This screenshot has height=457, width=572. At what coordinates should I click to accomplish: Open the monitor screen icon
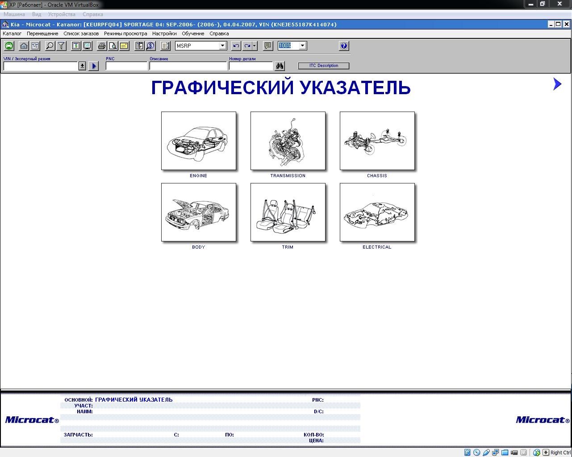[87, 46]
